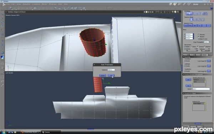Open the Render room icon
This screenshot has height=134, width=214.
(x=189, y=4)
